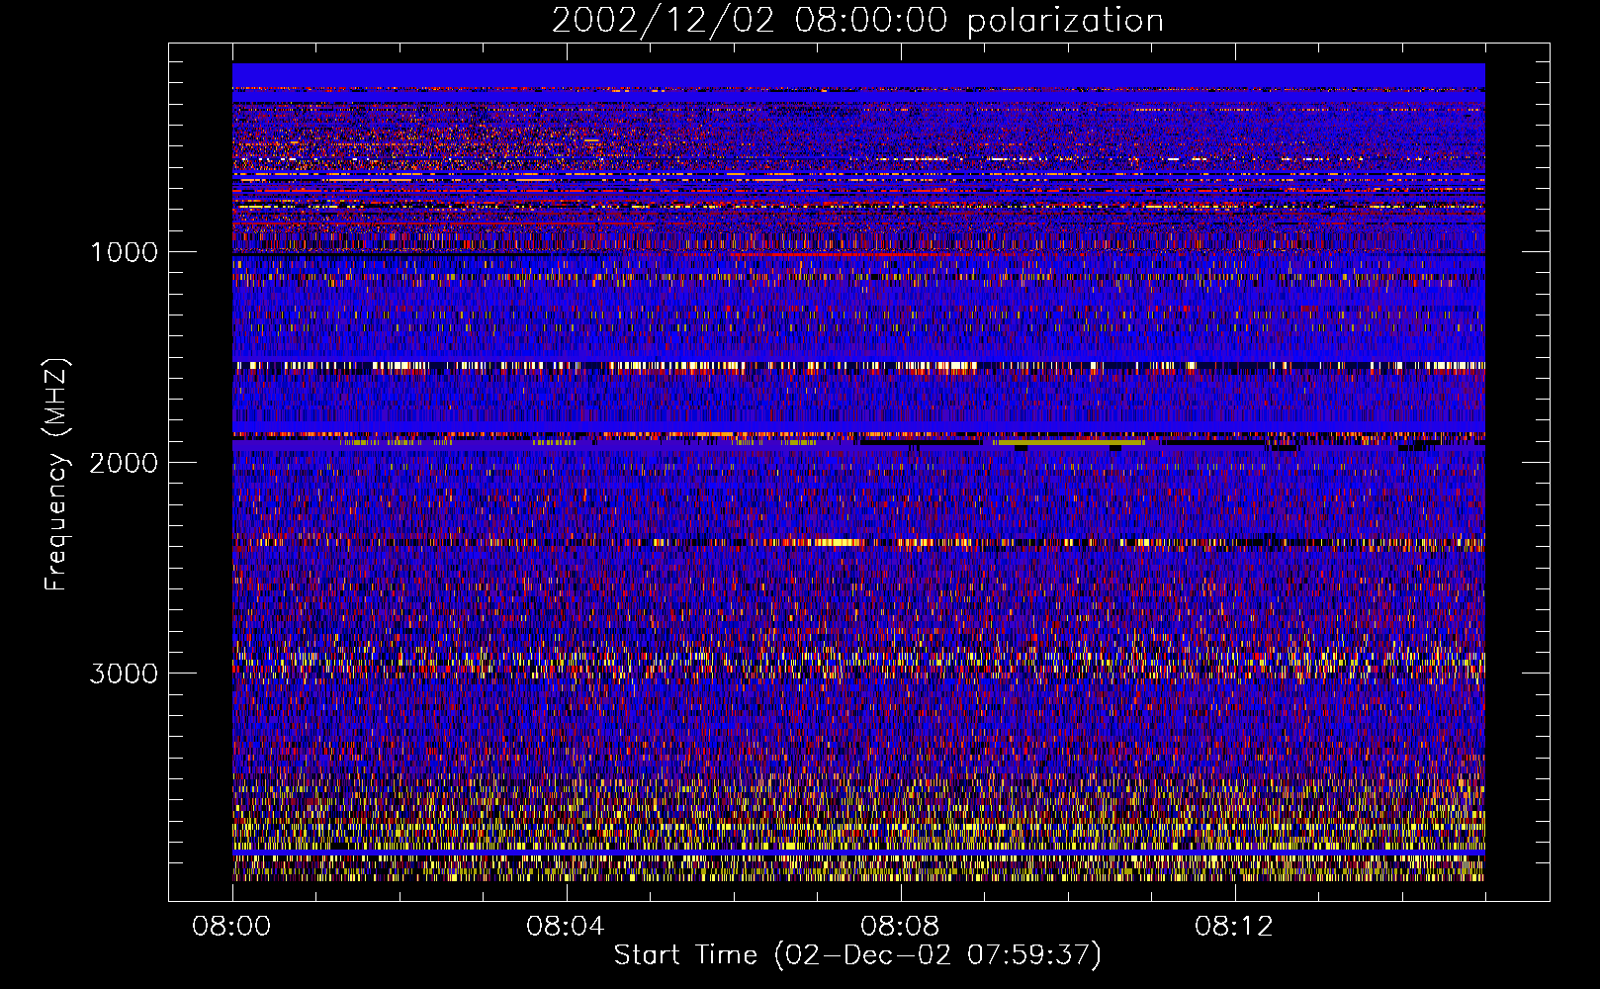
Task: Click the red streak just below 1000 MHz
Action: pos(841,254)
